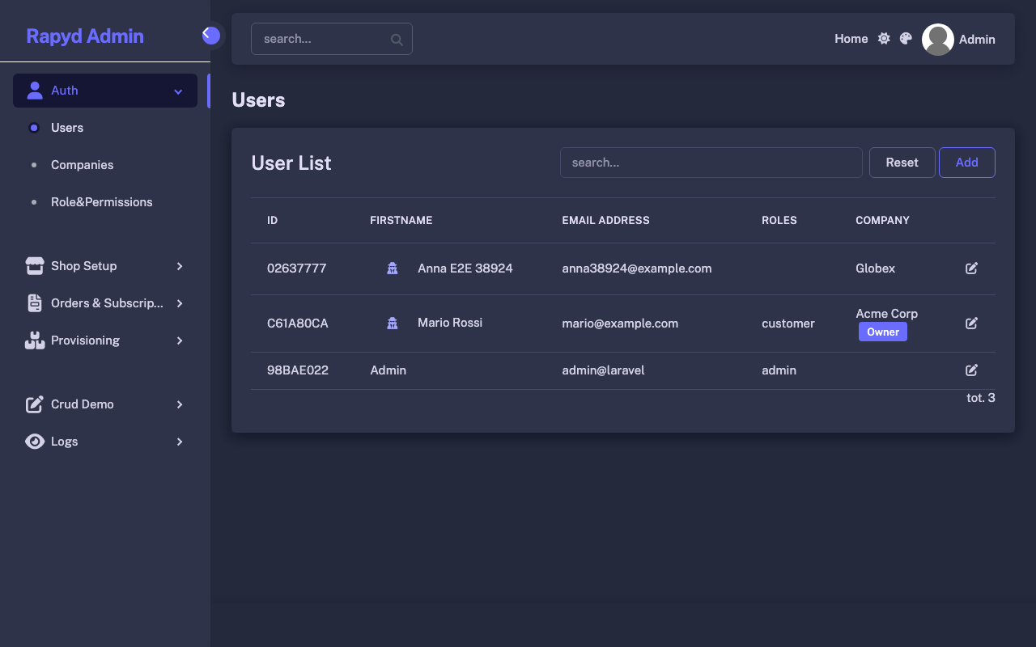This screenshot has height=647, width=1036.
Task: Click the Crud Demo pencil icon
Action: pos(34,404)
